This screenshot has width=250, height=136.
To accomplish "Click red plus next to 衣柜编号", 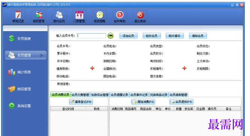I will 184,68.
